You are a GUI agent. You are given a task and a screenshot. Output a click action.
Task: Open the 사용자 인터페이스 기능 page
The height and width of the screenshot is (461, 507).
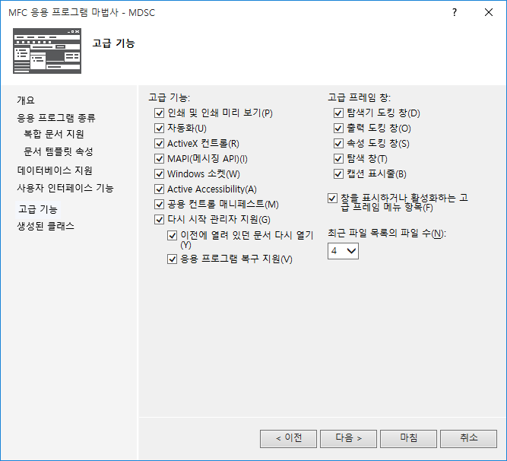(65, 188)
